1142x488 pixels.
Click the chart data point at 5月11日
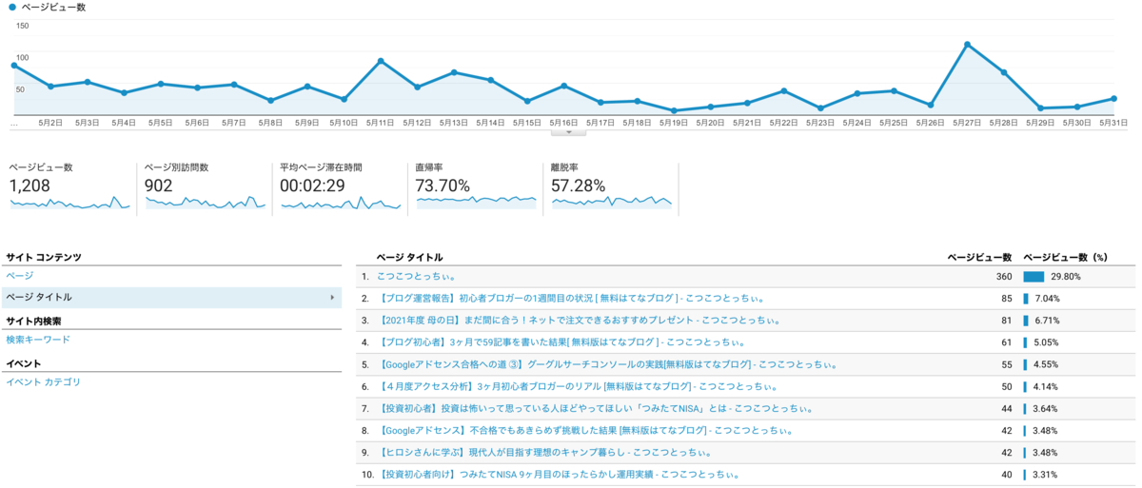tap(381, 61)
